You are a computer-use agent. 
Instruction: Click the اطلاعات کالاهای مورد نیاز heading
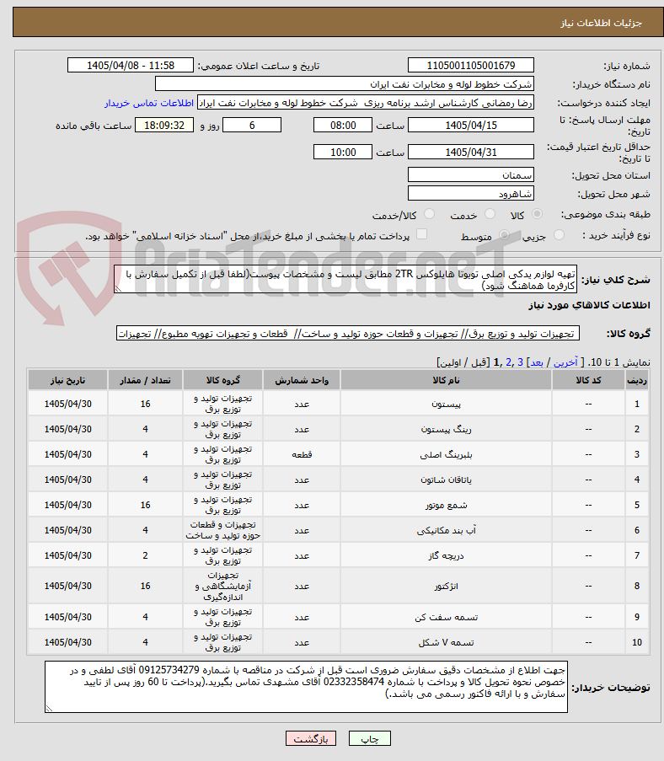click(589, 305)
